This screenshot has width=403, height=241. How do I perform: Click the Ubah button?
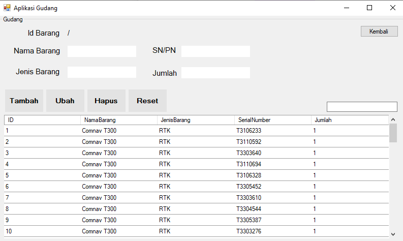65,101
